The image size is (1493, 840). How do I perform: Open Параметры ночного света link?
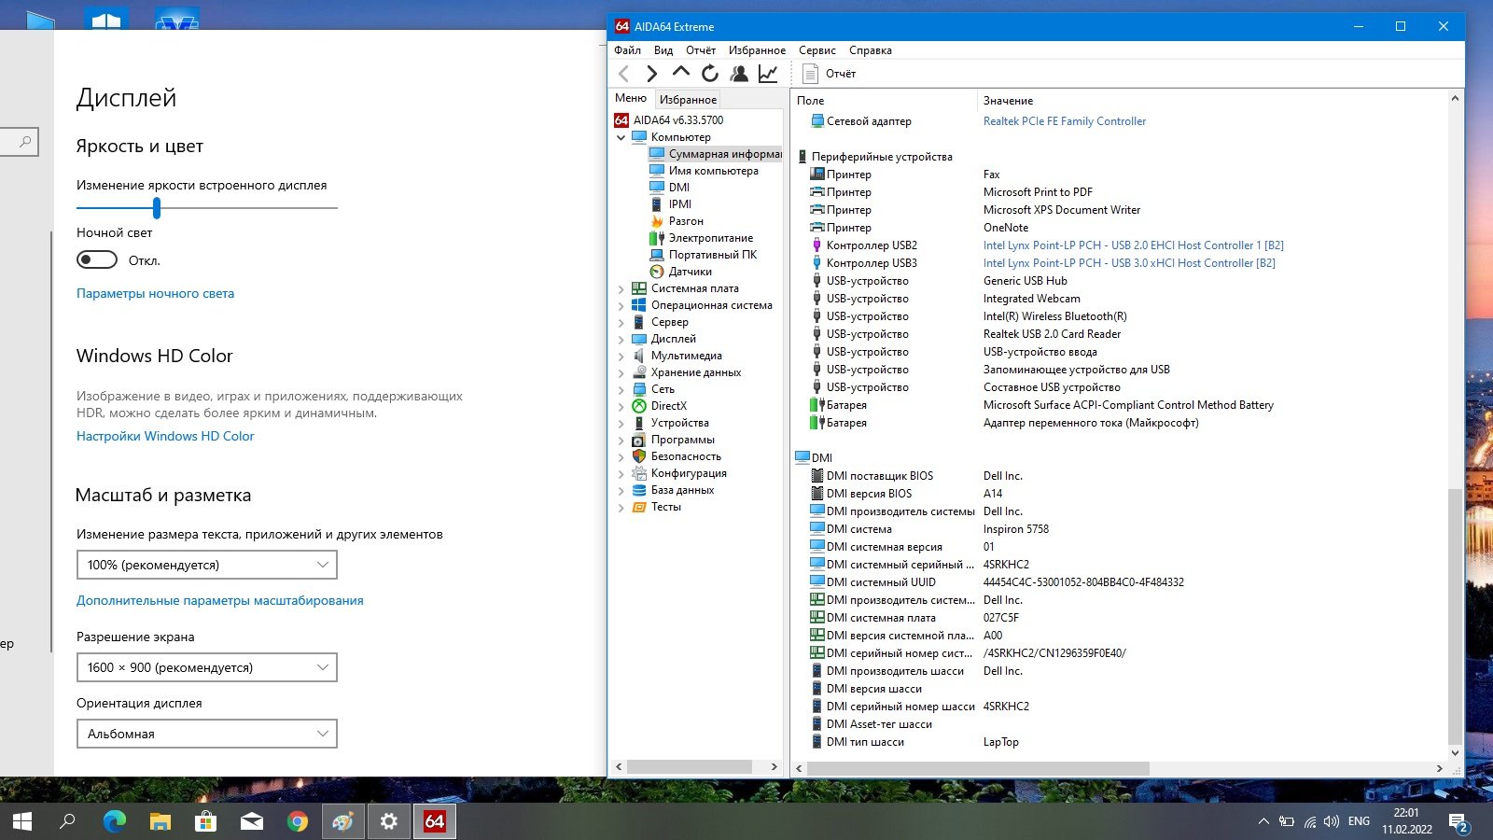(x=155, y=293)
